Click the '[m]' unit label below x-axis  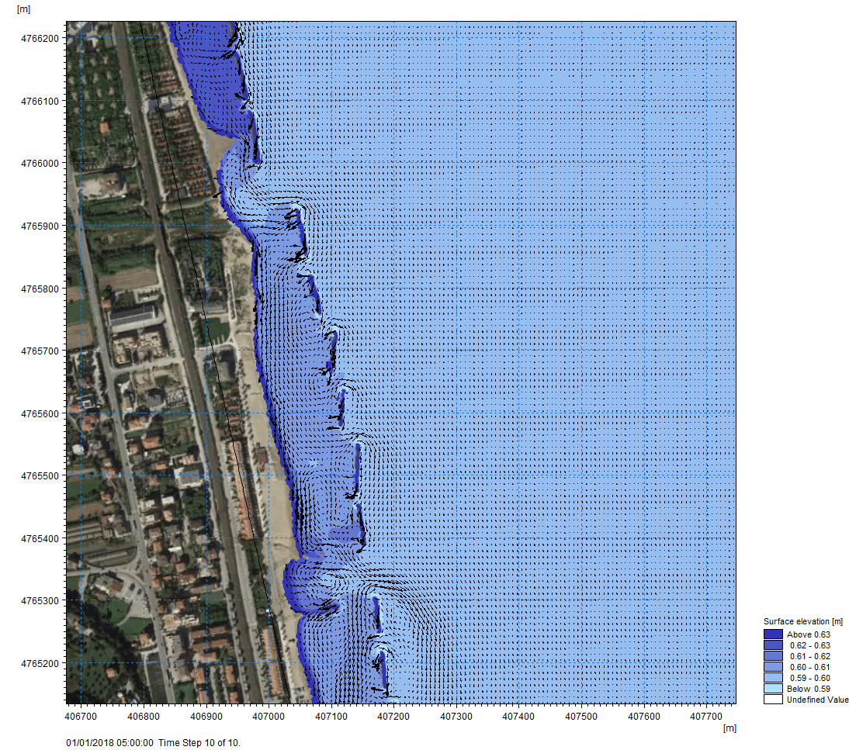click(x=730, y=728)
